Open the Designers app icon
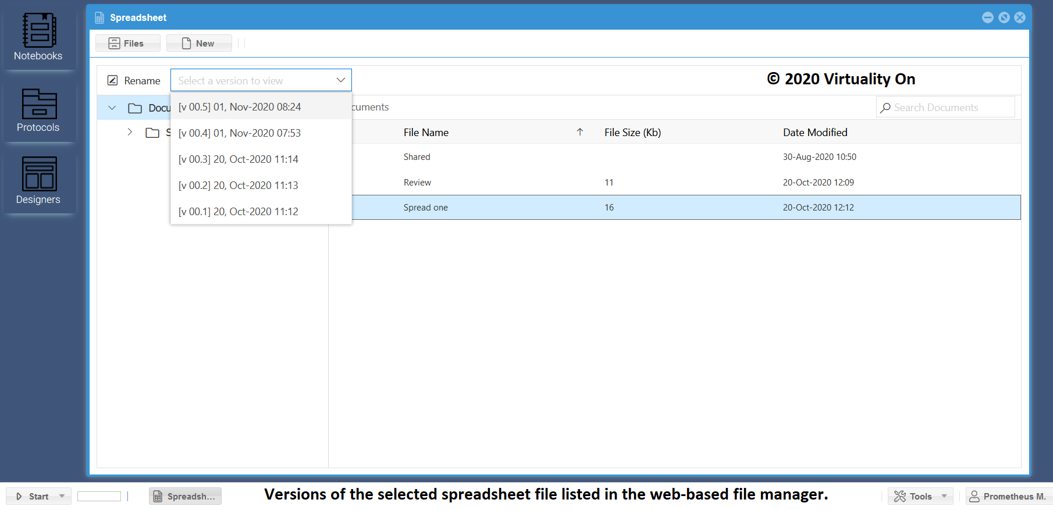This screenshot has height=510, width=1053. 38,181
